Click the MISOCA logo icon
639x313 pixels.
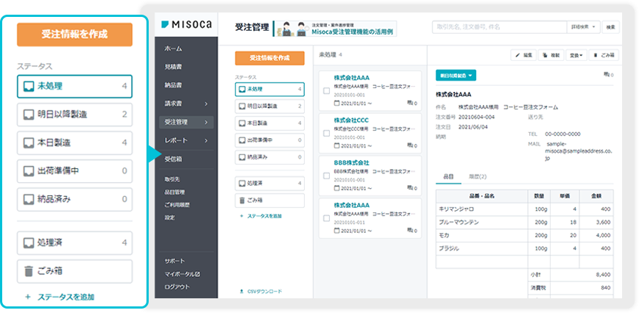(x=163, y=24)
